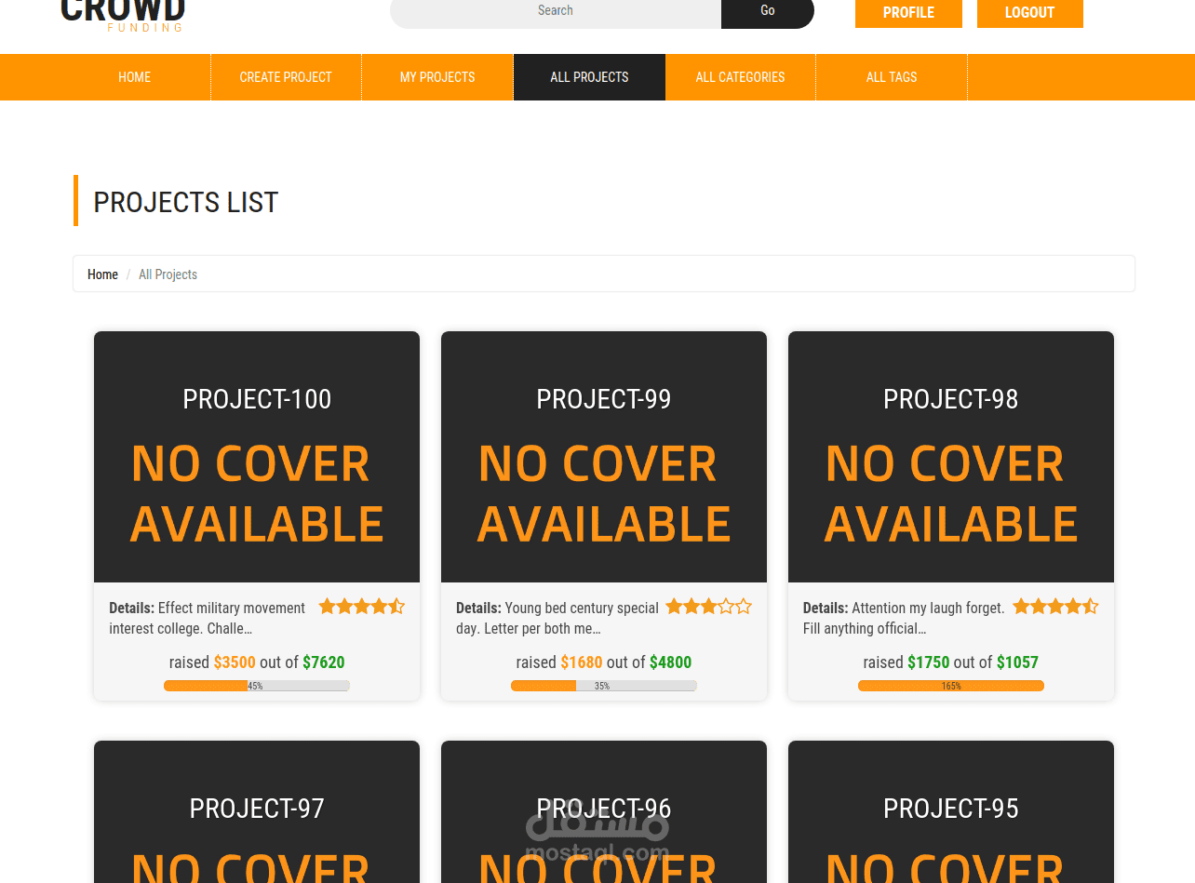Click the last empty star of Project-99
The height and width of the screenshot is (883, 1195).
(744, 607)
